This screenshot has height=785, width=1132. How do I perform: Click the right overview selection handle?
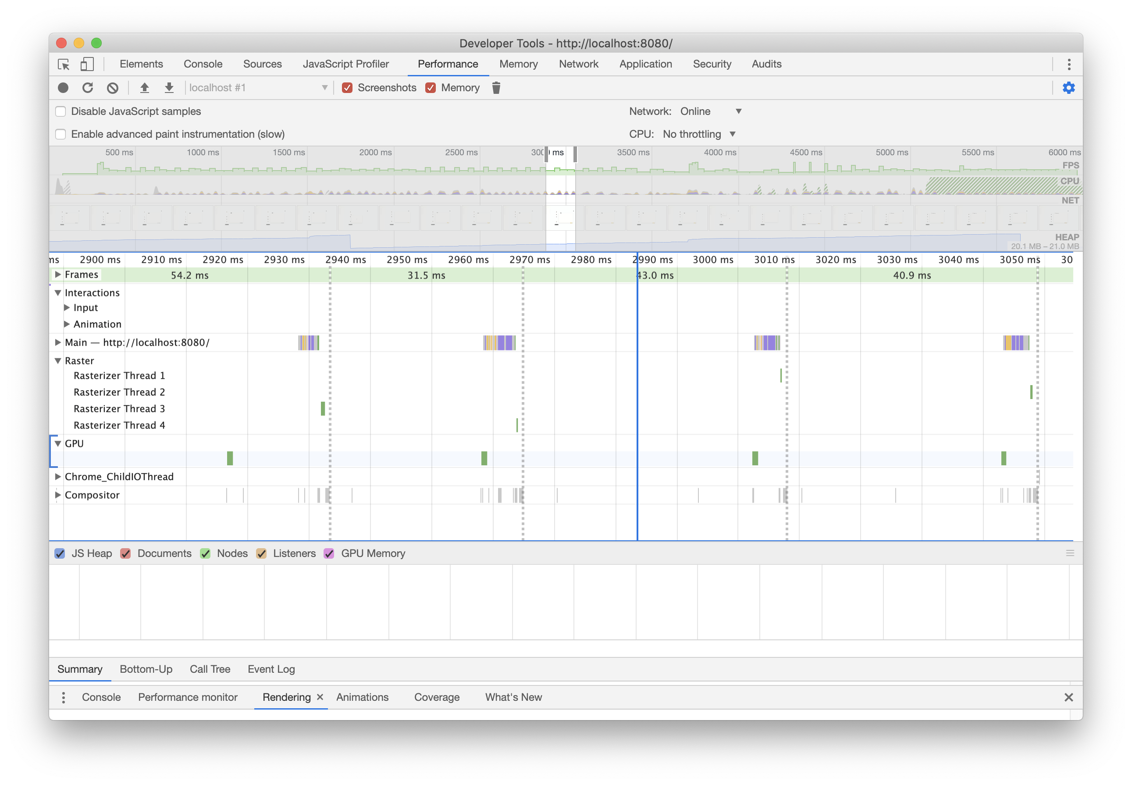575,154
